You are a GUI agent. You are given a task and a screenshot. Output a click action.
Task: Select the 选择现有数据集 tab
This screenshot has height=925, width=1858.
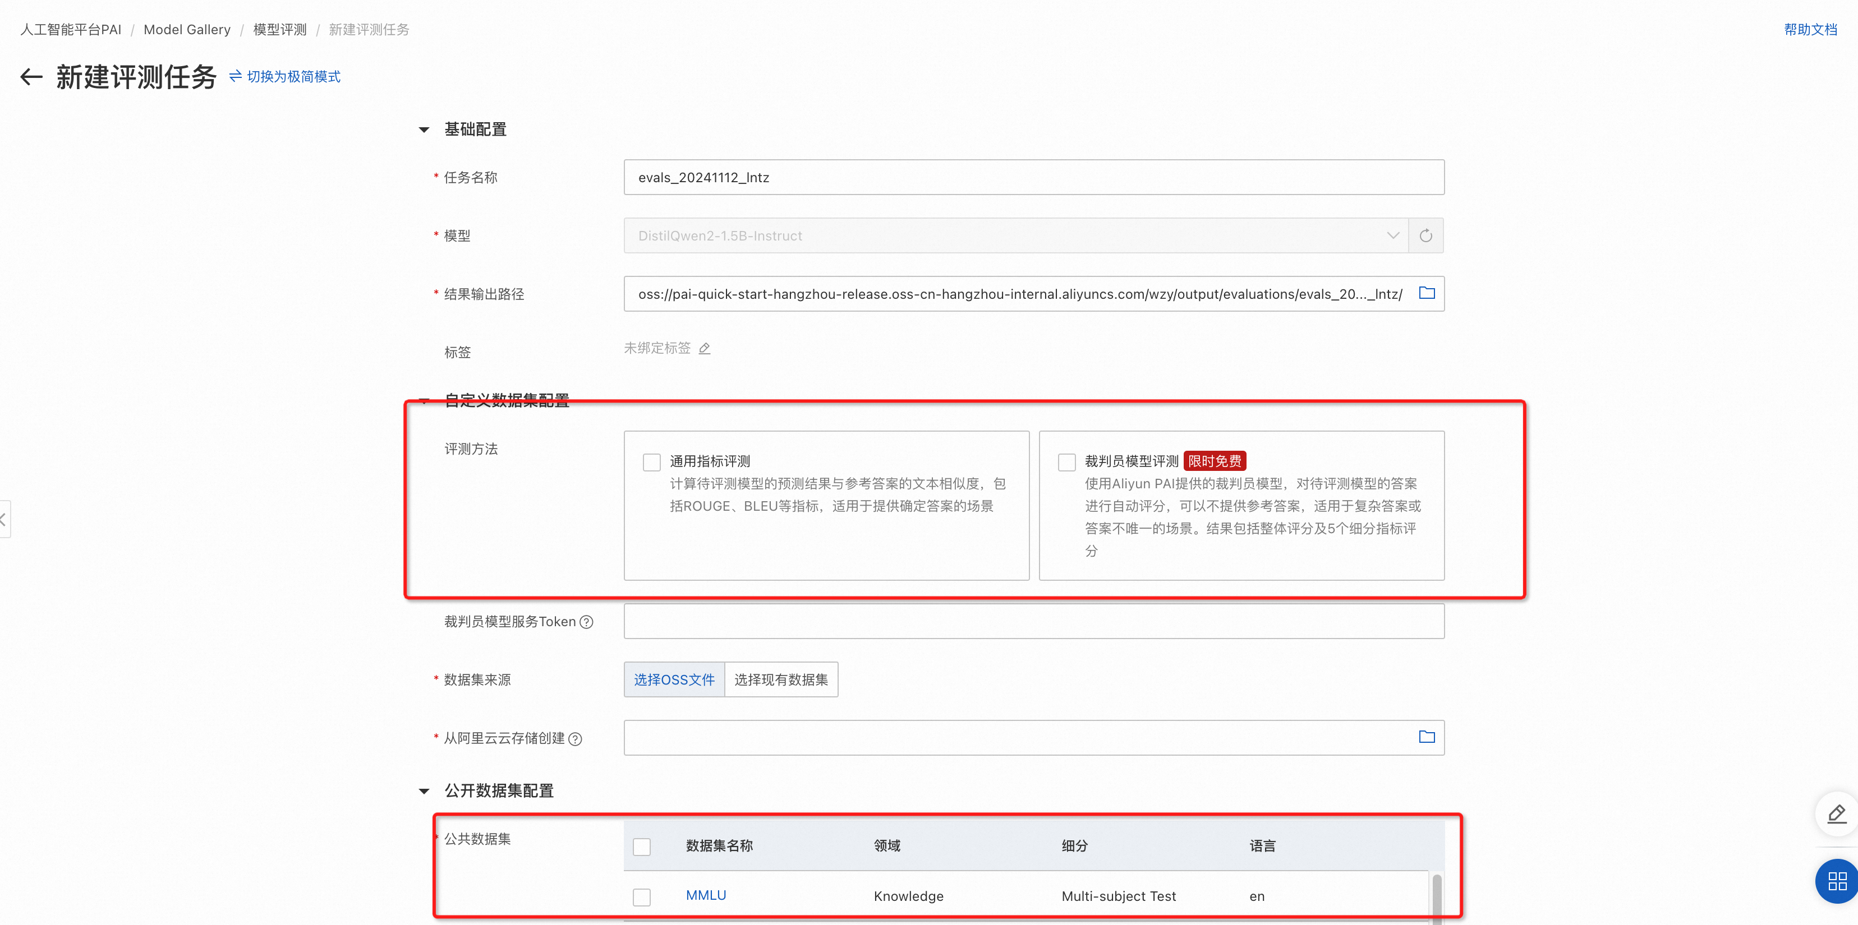pyautogui.click(x=780, y=680)
